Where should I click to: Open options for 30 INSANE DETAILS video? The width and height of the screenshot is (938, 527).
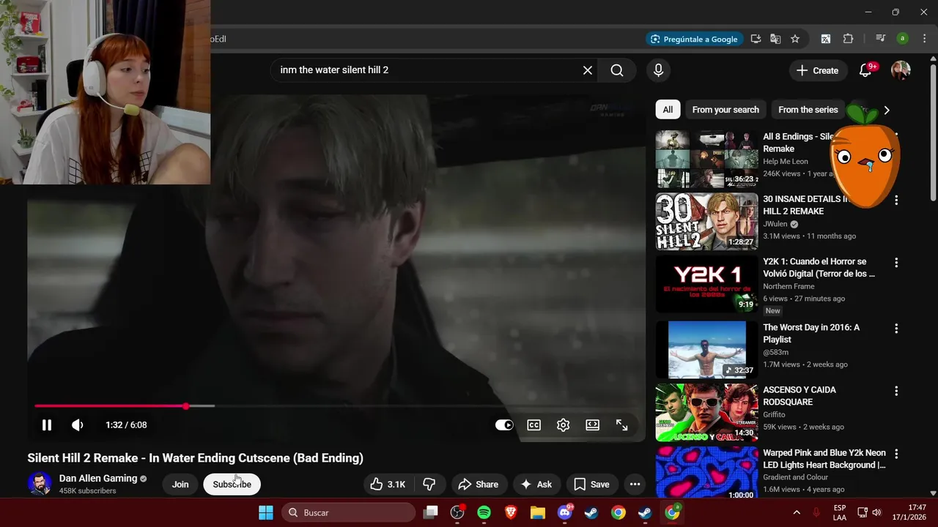click(895, 200)
